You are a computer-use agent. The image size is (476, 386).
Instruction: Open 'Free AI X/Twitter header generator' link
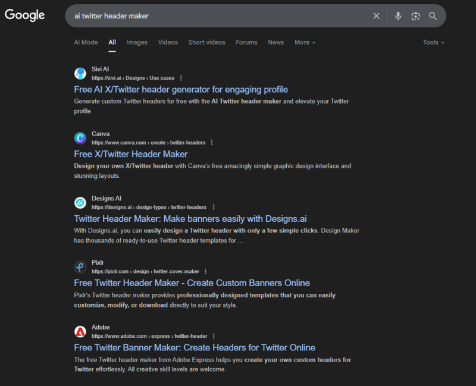click(x=181, y=90)
